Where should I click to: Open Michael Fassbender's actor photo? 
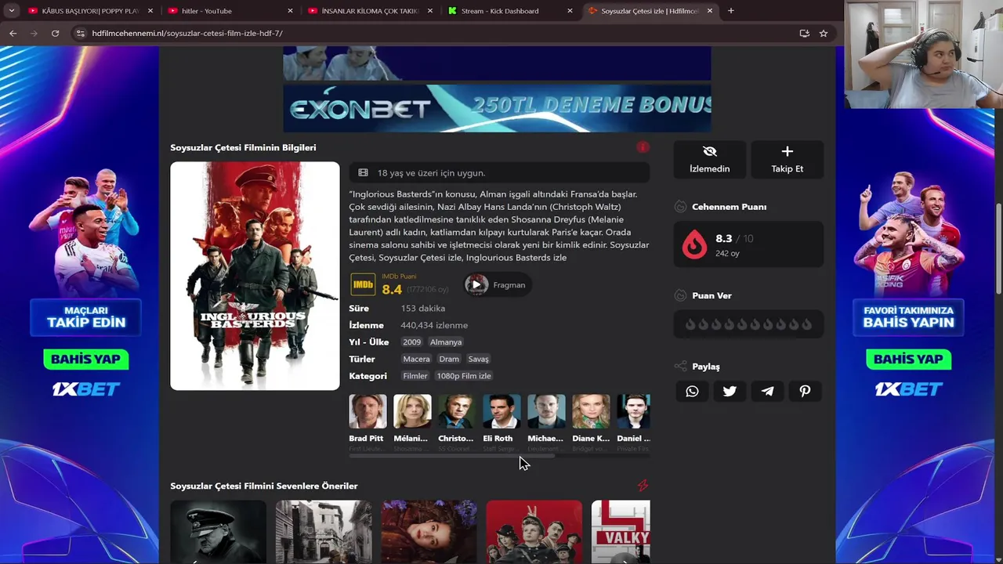tap(546, 412)
